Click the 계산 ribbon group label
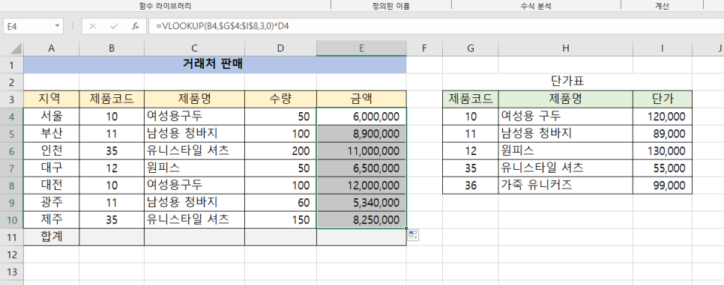This screenshot has width=724, height=285. coord(662,6)
